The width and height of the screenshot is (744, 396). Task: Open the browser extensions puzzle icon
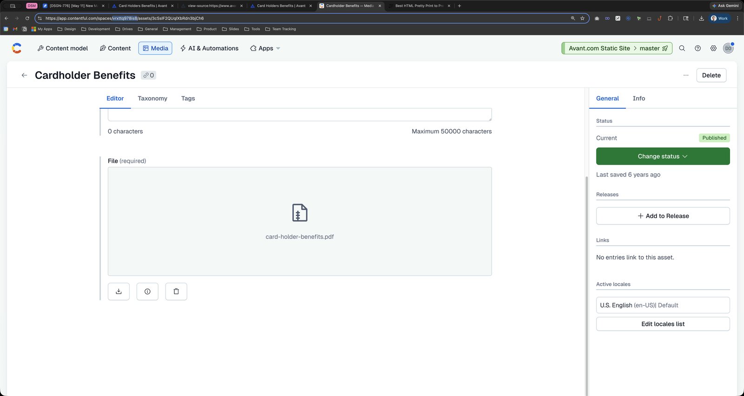670,19
